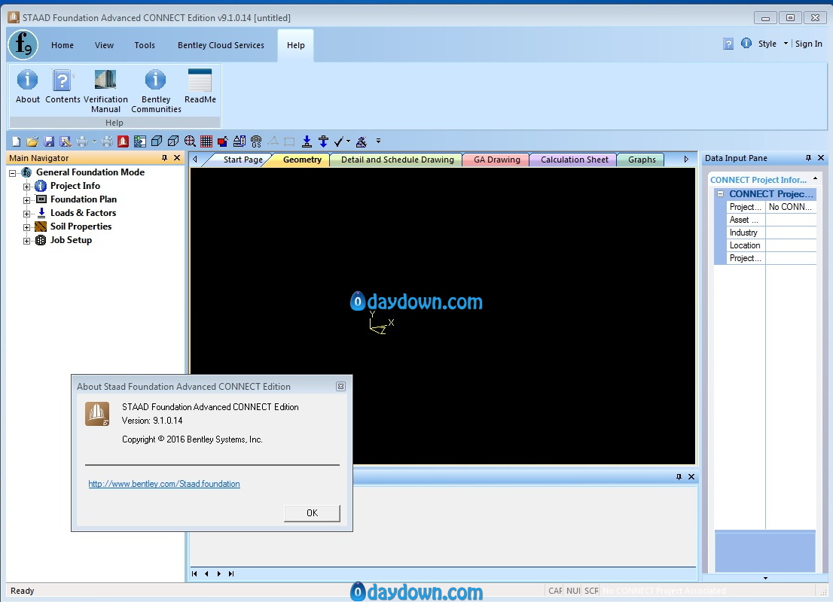Toggle pin on the bottom output panel

coord(679,477)
